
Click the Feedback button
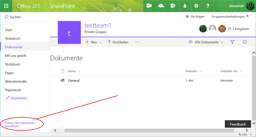pyautogui.click(x=238, y=124)
